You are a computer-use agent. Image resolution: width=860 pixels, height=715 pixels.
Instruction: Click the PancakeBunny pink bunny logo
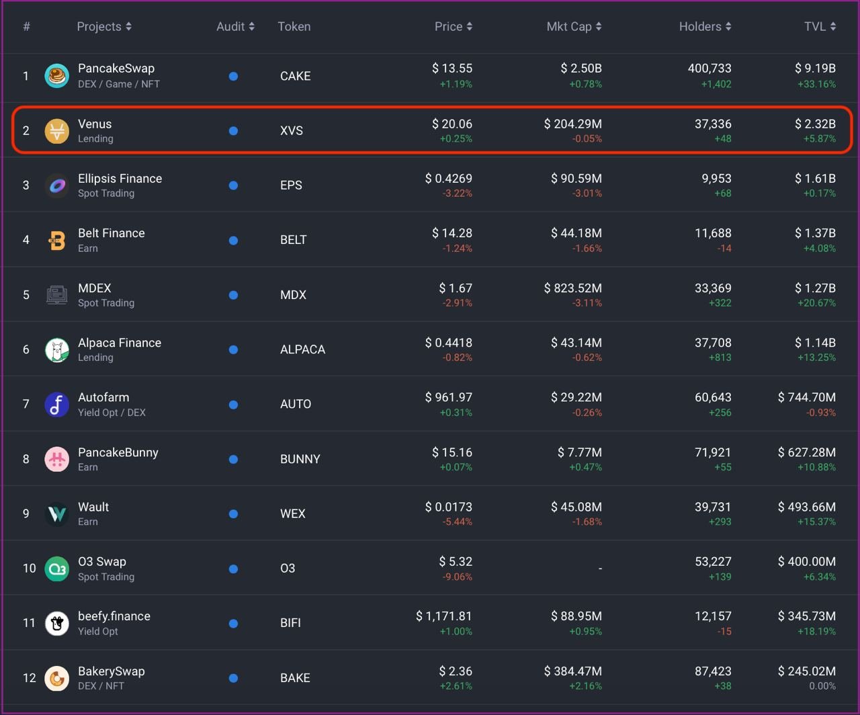56,460
